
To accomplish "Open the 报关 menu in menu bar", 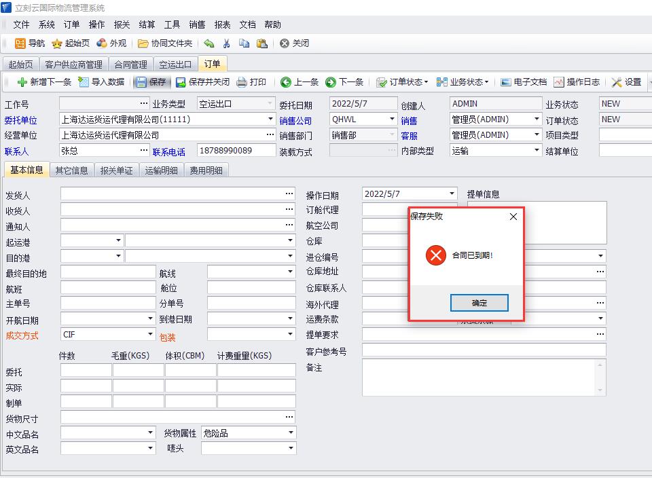I will 122,24.
